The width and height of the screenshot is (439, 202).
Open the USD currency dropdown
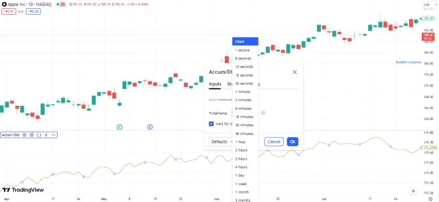[430, 4]
